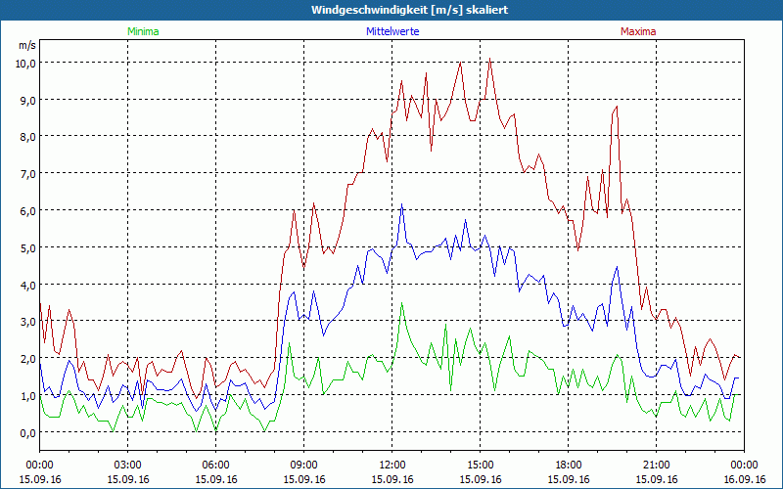Viewport: 783px width, 489px height.
Task: Click the 8,0 y-axis value
Action: pyautogui.click(x=28, y=137)
